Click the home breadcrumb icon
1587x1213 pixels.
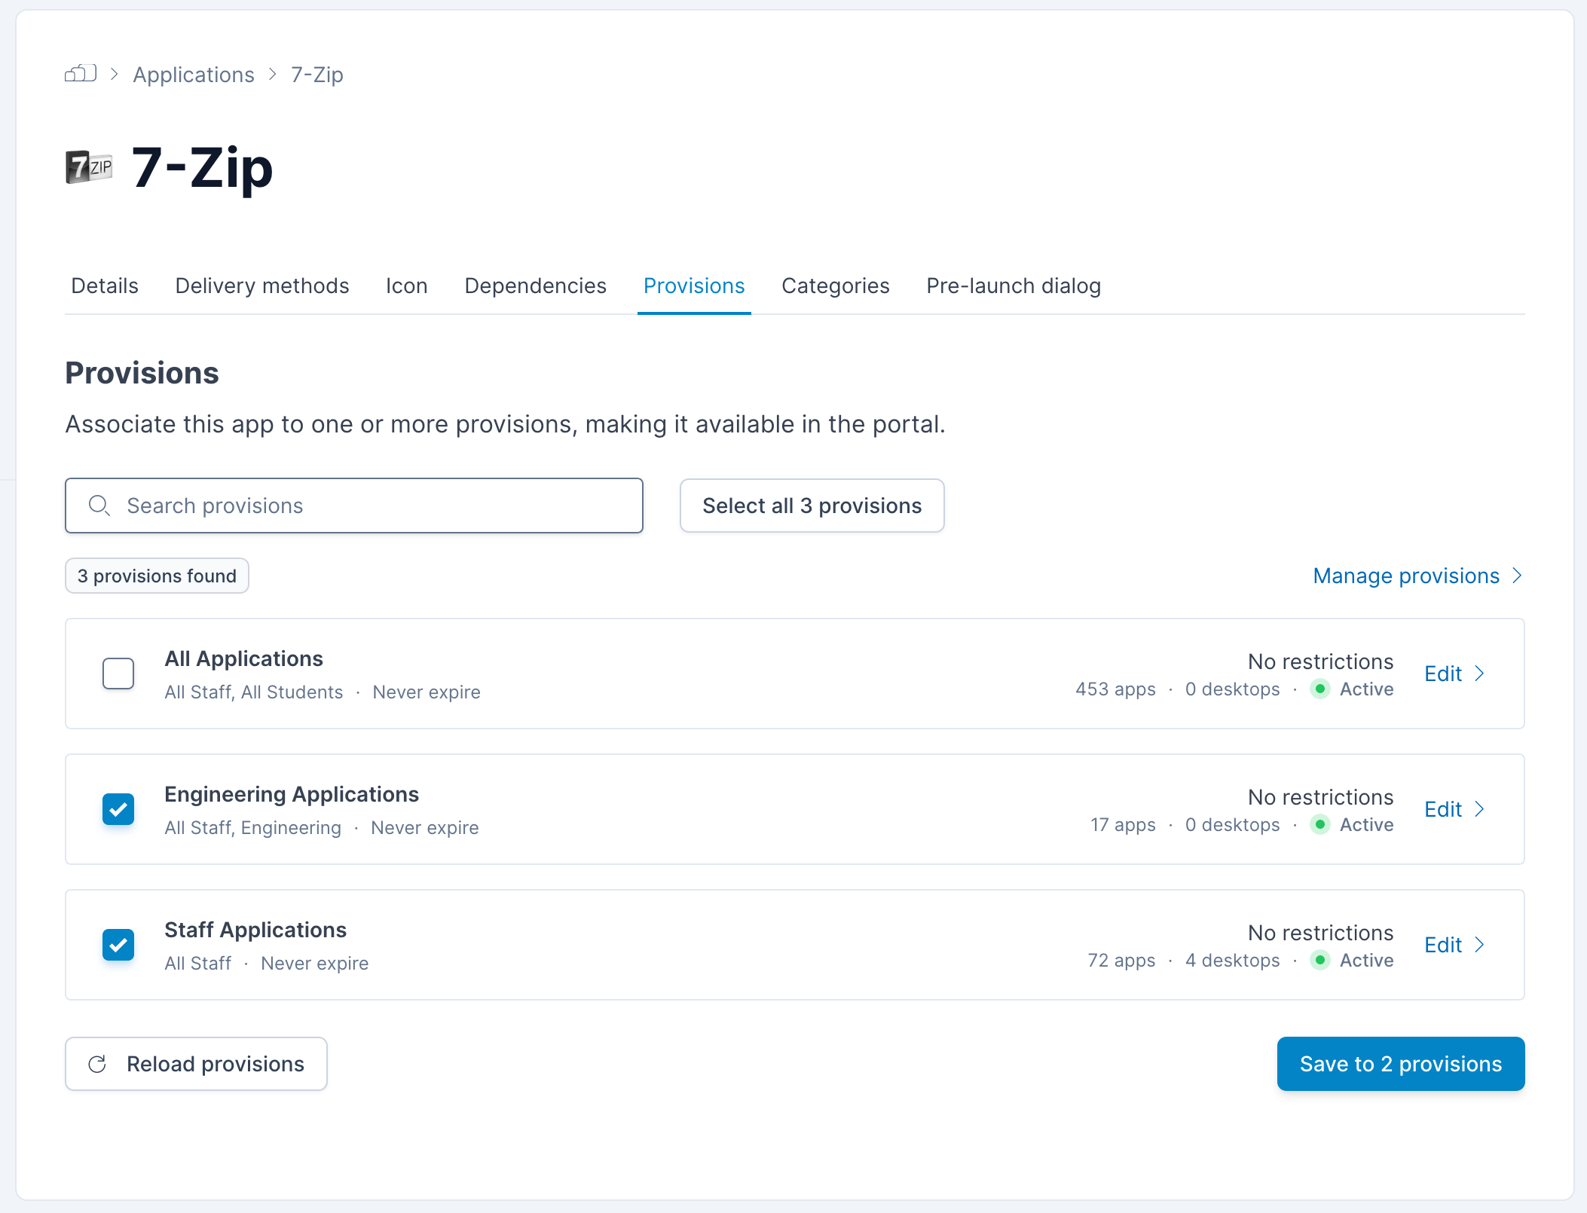pyautogui.click(x=81, y=74)
